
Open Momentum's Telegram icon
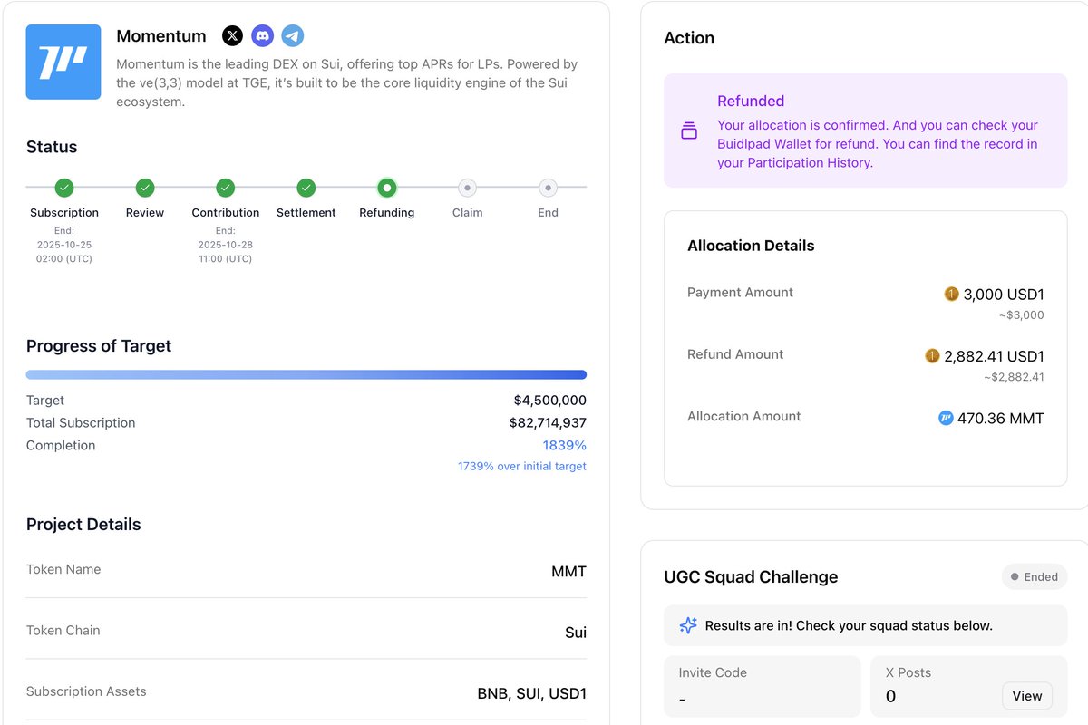tap(292, 36)
